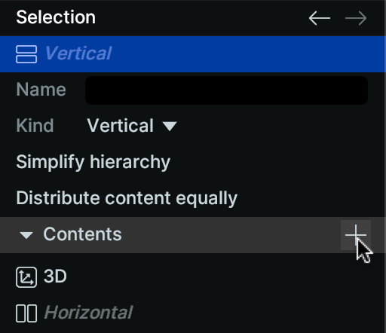Viewport: 386px width, 333px height.
Task: Select the Vertical value in Kind
Action: [120, 126]
